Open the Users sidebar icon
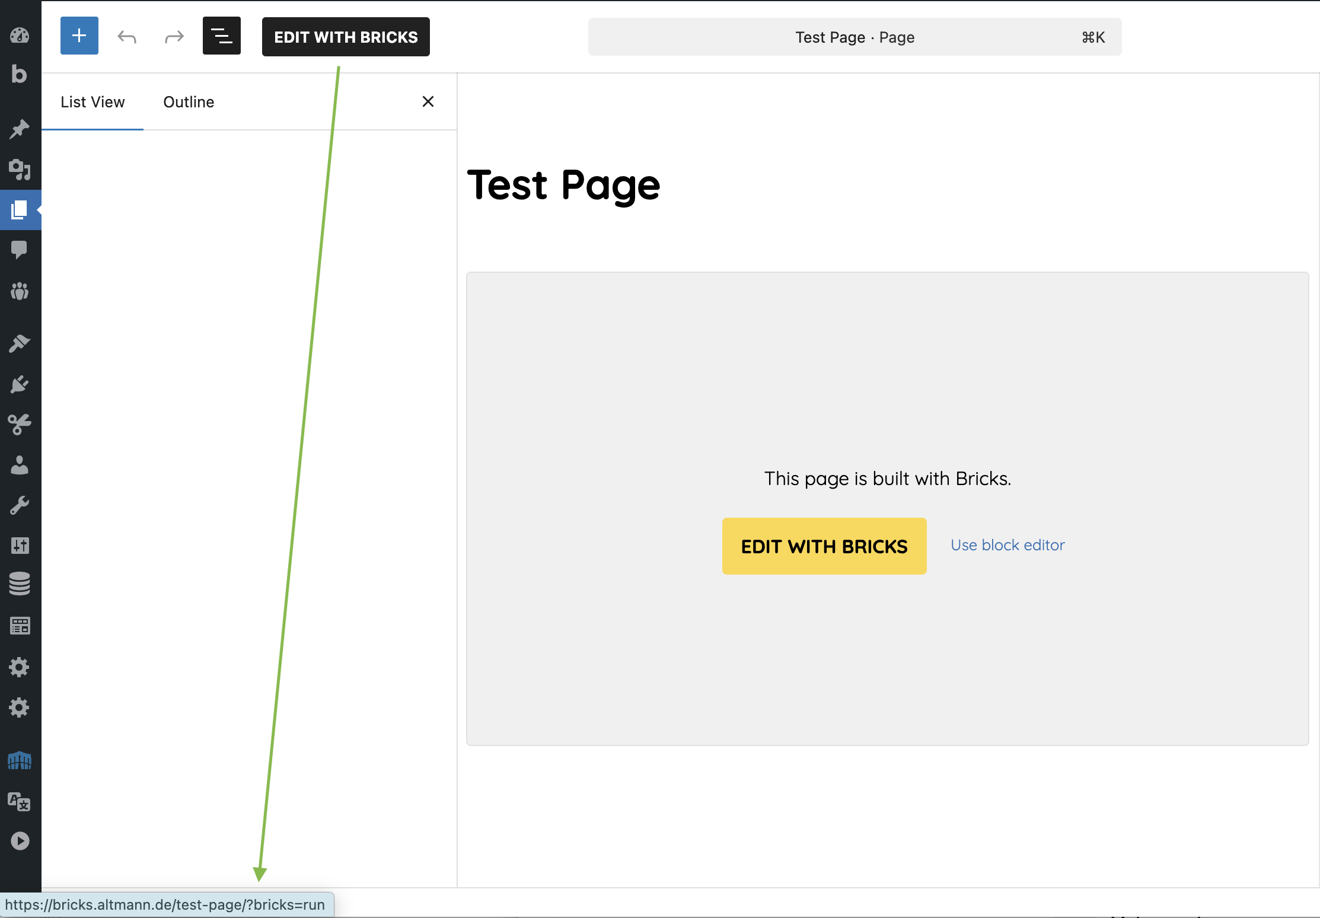Screen dimensions: 1320x918 pos(20,466)
